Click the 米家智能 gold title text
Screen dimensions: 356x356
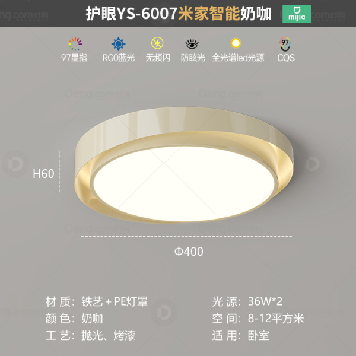pyautogui.click(x=209, y=14)
